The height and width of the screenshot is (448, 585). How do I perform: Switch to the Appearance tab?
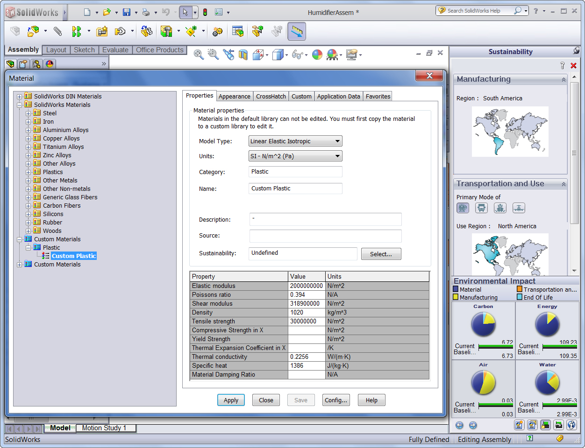[234, 97]
